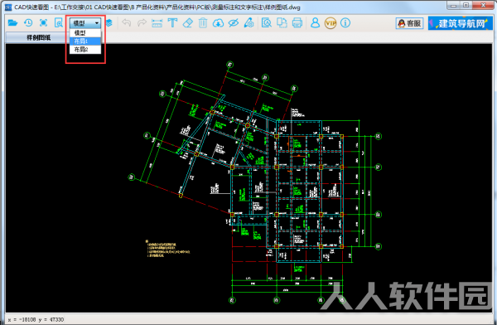Open recent files history icon
The width and height of the screenshot is (497, 325).
click(x=28, y=23)
